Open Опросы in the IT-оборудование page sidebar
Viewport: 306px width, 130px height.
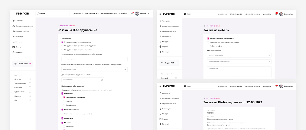(x=19, y=47)
